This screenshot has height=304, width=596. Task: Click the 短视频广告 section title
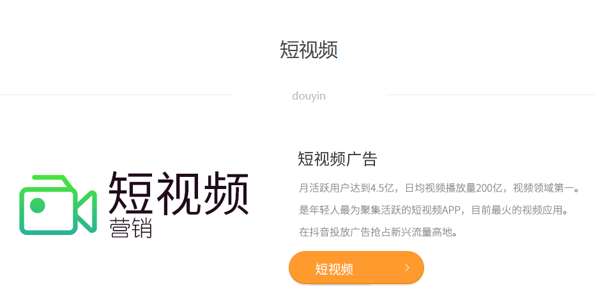pos(337,159)
